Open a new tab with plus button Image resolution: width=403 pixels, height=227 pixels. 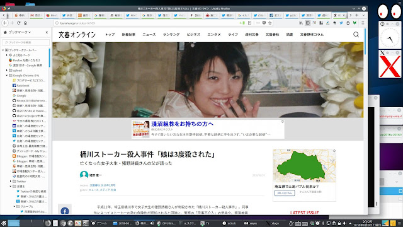coord(357,15)
